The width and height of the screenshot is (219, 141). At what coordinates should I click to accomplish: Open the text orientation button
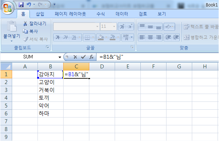point(169,26)
